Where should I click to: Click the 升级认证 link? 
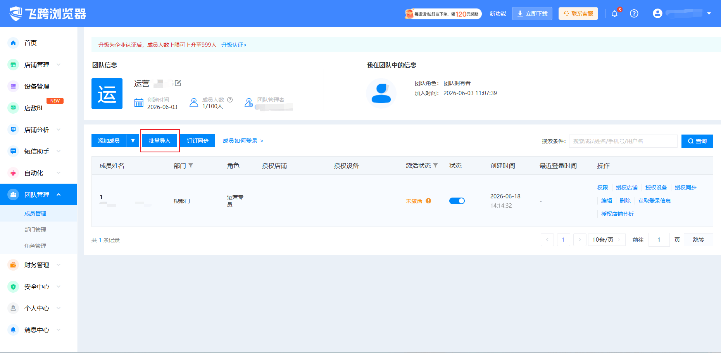234,45
